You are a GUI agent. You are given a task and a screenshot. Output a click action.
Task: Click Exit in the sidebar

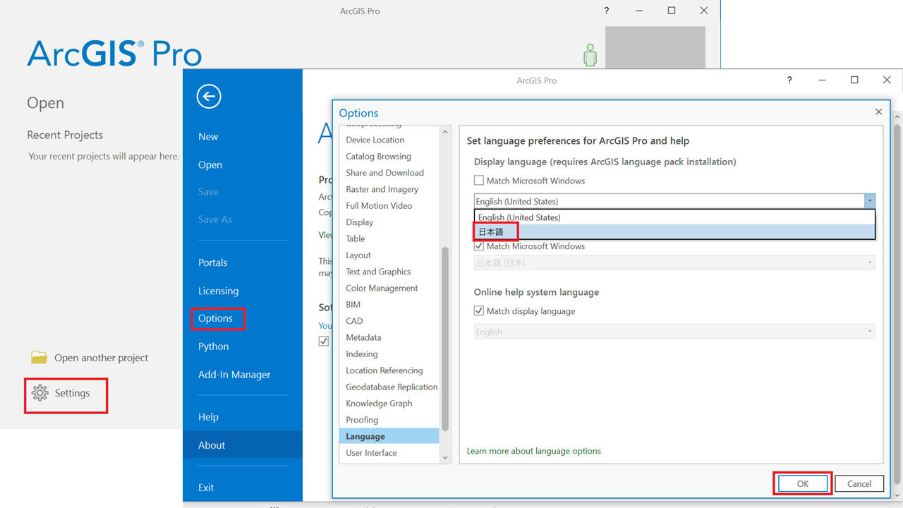pyautogui.click(x=206, y=488)
